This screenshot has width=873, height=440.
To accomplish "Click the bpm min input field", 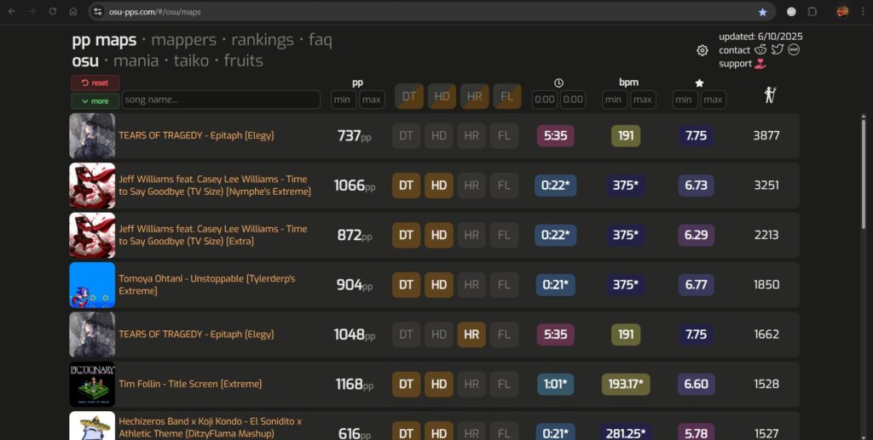I will coord(614,100).
